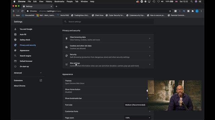Click the forward navigation arrow
The image size is (215, 120).
pyautogui.click(x=18, y=11)
